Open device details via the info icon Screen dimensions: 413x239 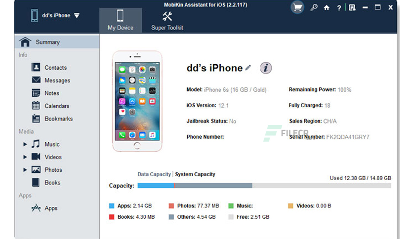click(x=266, y=68)
